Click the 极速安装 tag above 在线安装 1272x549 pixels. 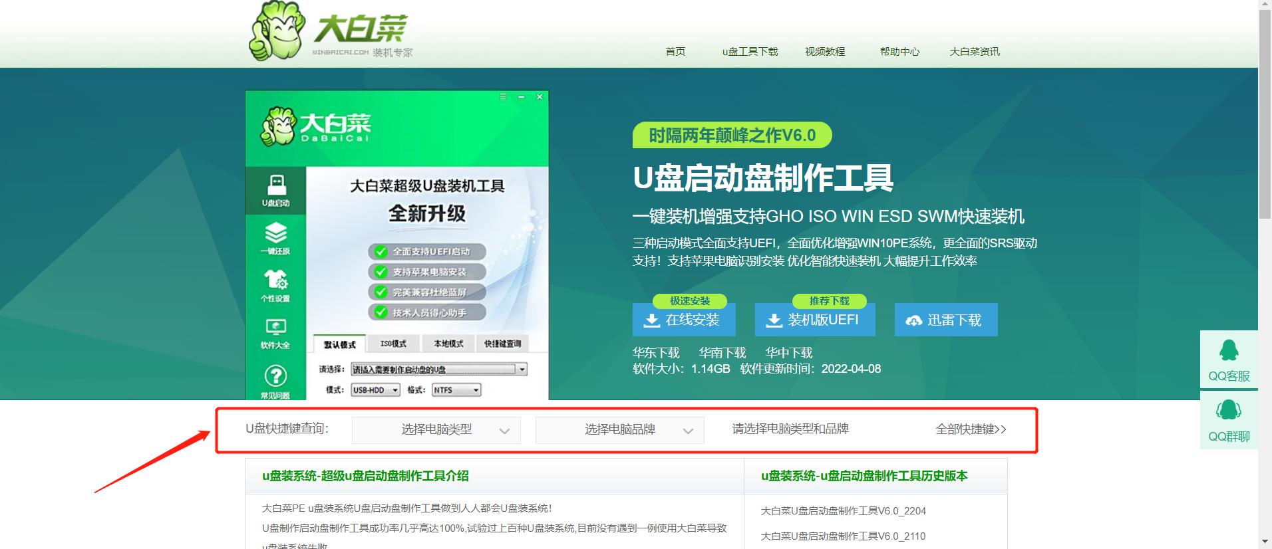coord(690,301)
